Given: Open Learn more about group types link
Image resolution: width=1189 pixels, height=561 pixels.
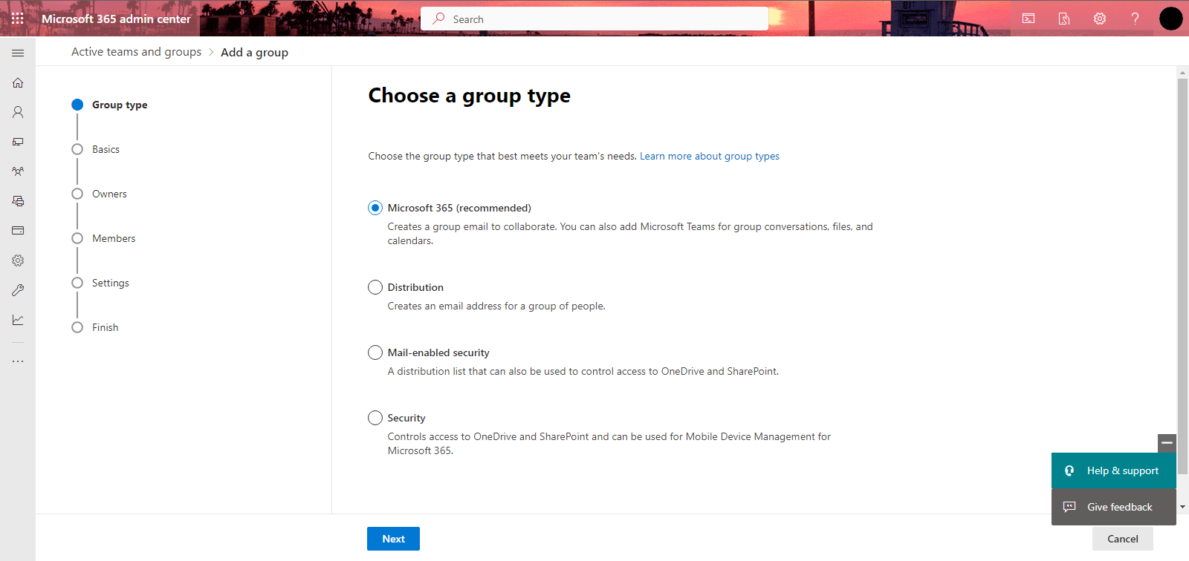Looking at the screenshot, I should tap(709, 156).
